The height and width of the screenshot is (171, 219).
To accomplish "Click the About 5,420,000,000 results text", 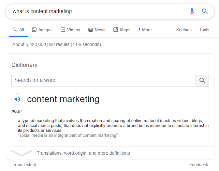I will (x=57, y=44).
